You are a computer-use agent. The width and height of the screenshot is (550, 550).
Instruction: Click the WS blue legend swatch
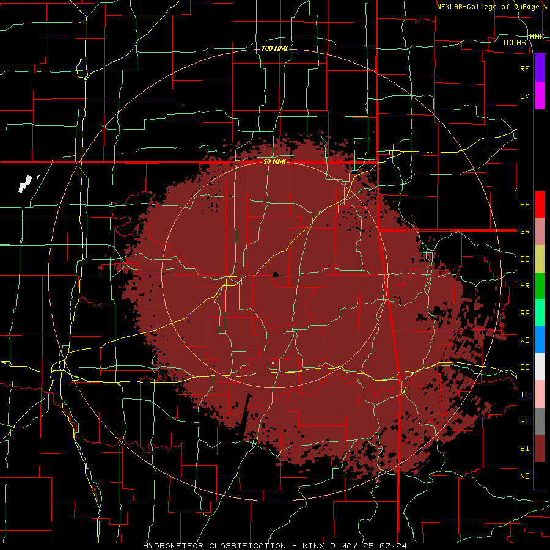pos(540,340)
